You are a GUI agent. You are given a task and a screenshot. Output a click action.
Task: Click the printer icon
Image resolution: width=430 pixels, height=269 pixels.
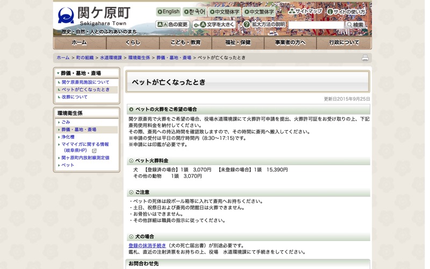[365, 58]
